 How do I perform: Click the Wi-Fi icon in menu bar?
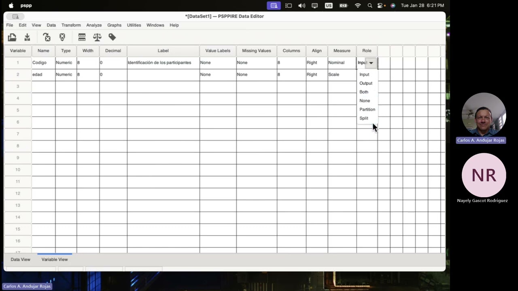pyautogui.click(x=357, y=5)
